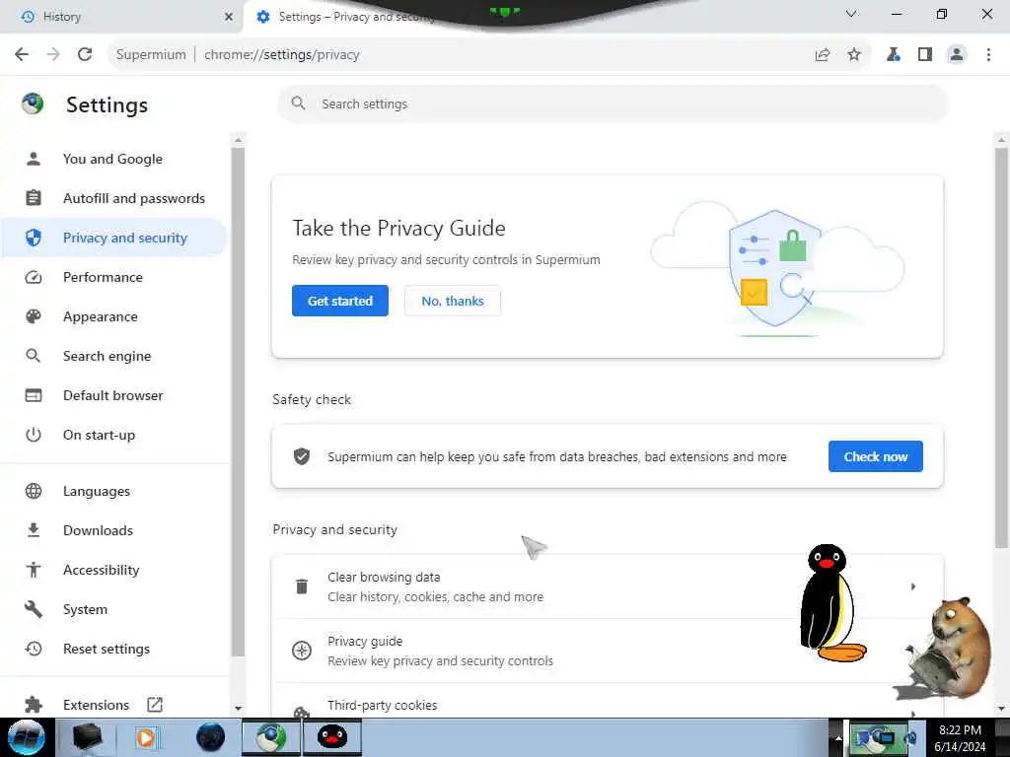Open Default browser settings
Viewport: 1010px width, 757px height.
tap(114, 395)
